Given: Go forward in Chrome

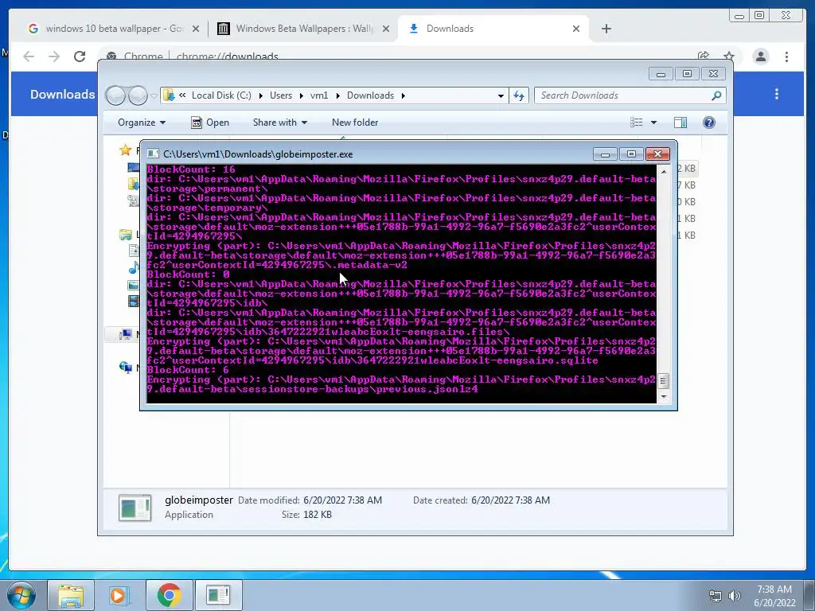Looking at the screenshot, I should pos(54,56).
